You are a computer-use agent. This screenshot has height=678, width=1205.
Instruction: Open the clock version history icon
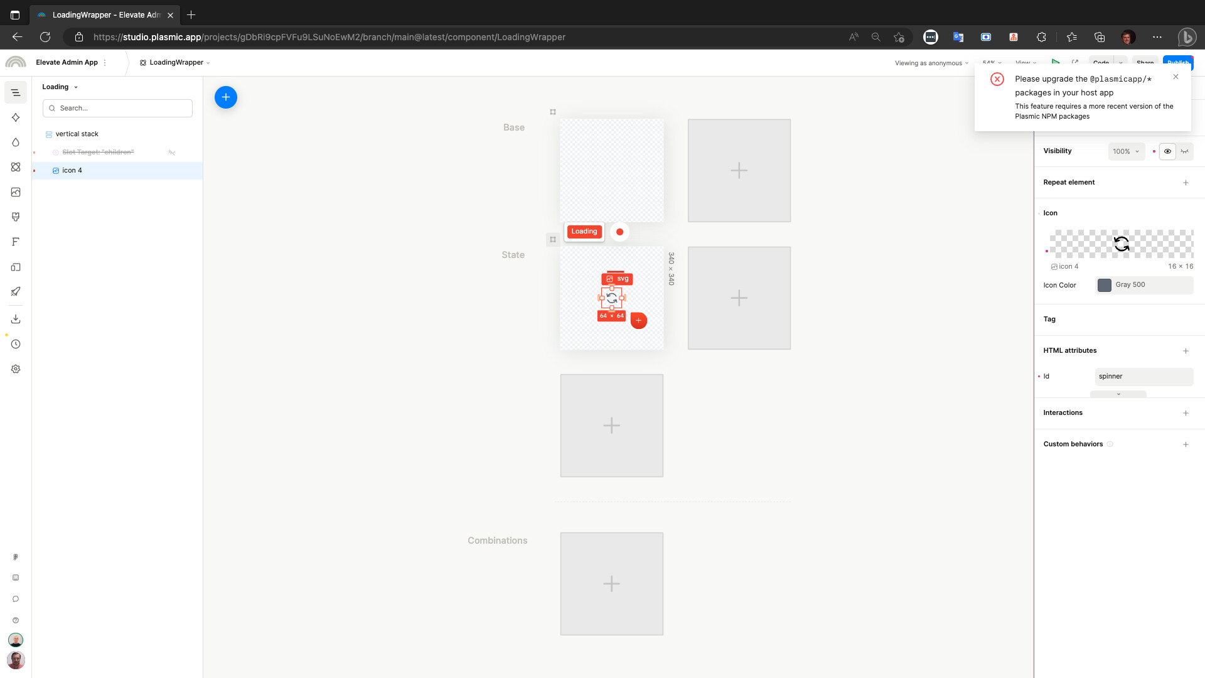pyautogui.click(x=16, y=344)
